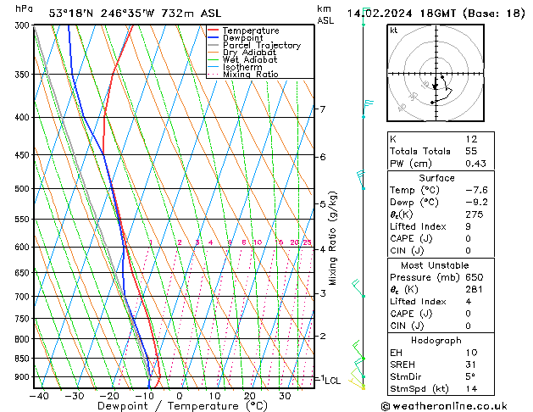This screenshot has height=412, width=533.
Task: Click the Parcel Trajectory legend entry
Action: coord(262,45)
